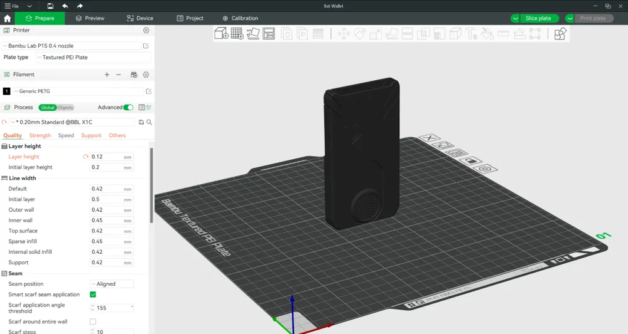Uncheck Smart scarf seam application
Screen dimensions: 628x334
click(x=93, y=295)
